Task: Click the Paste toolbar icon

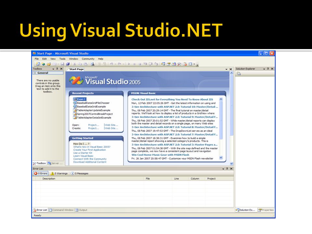Action: [85, 64]
